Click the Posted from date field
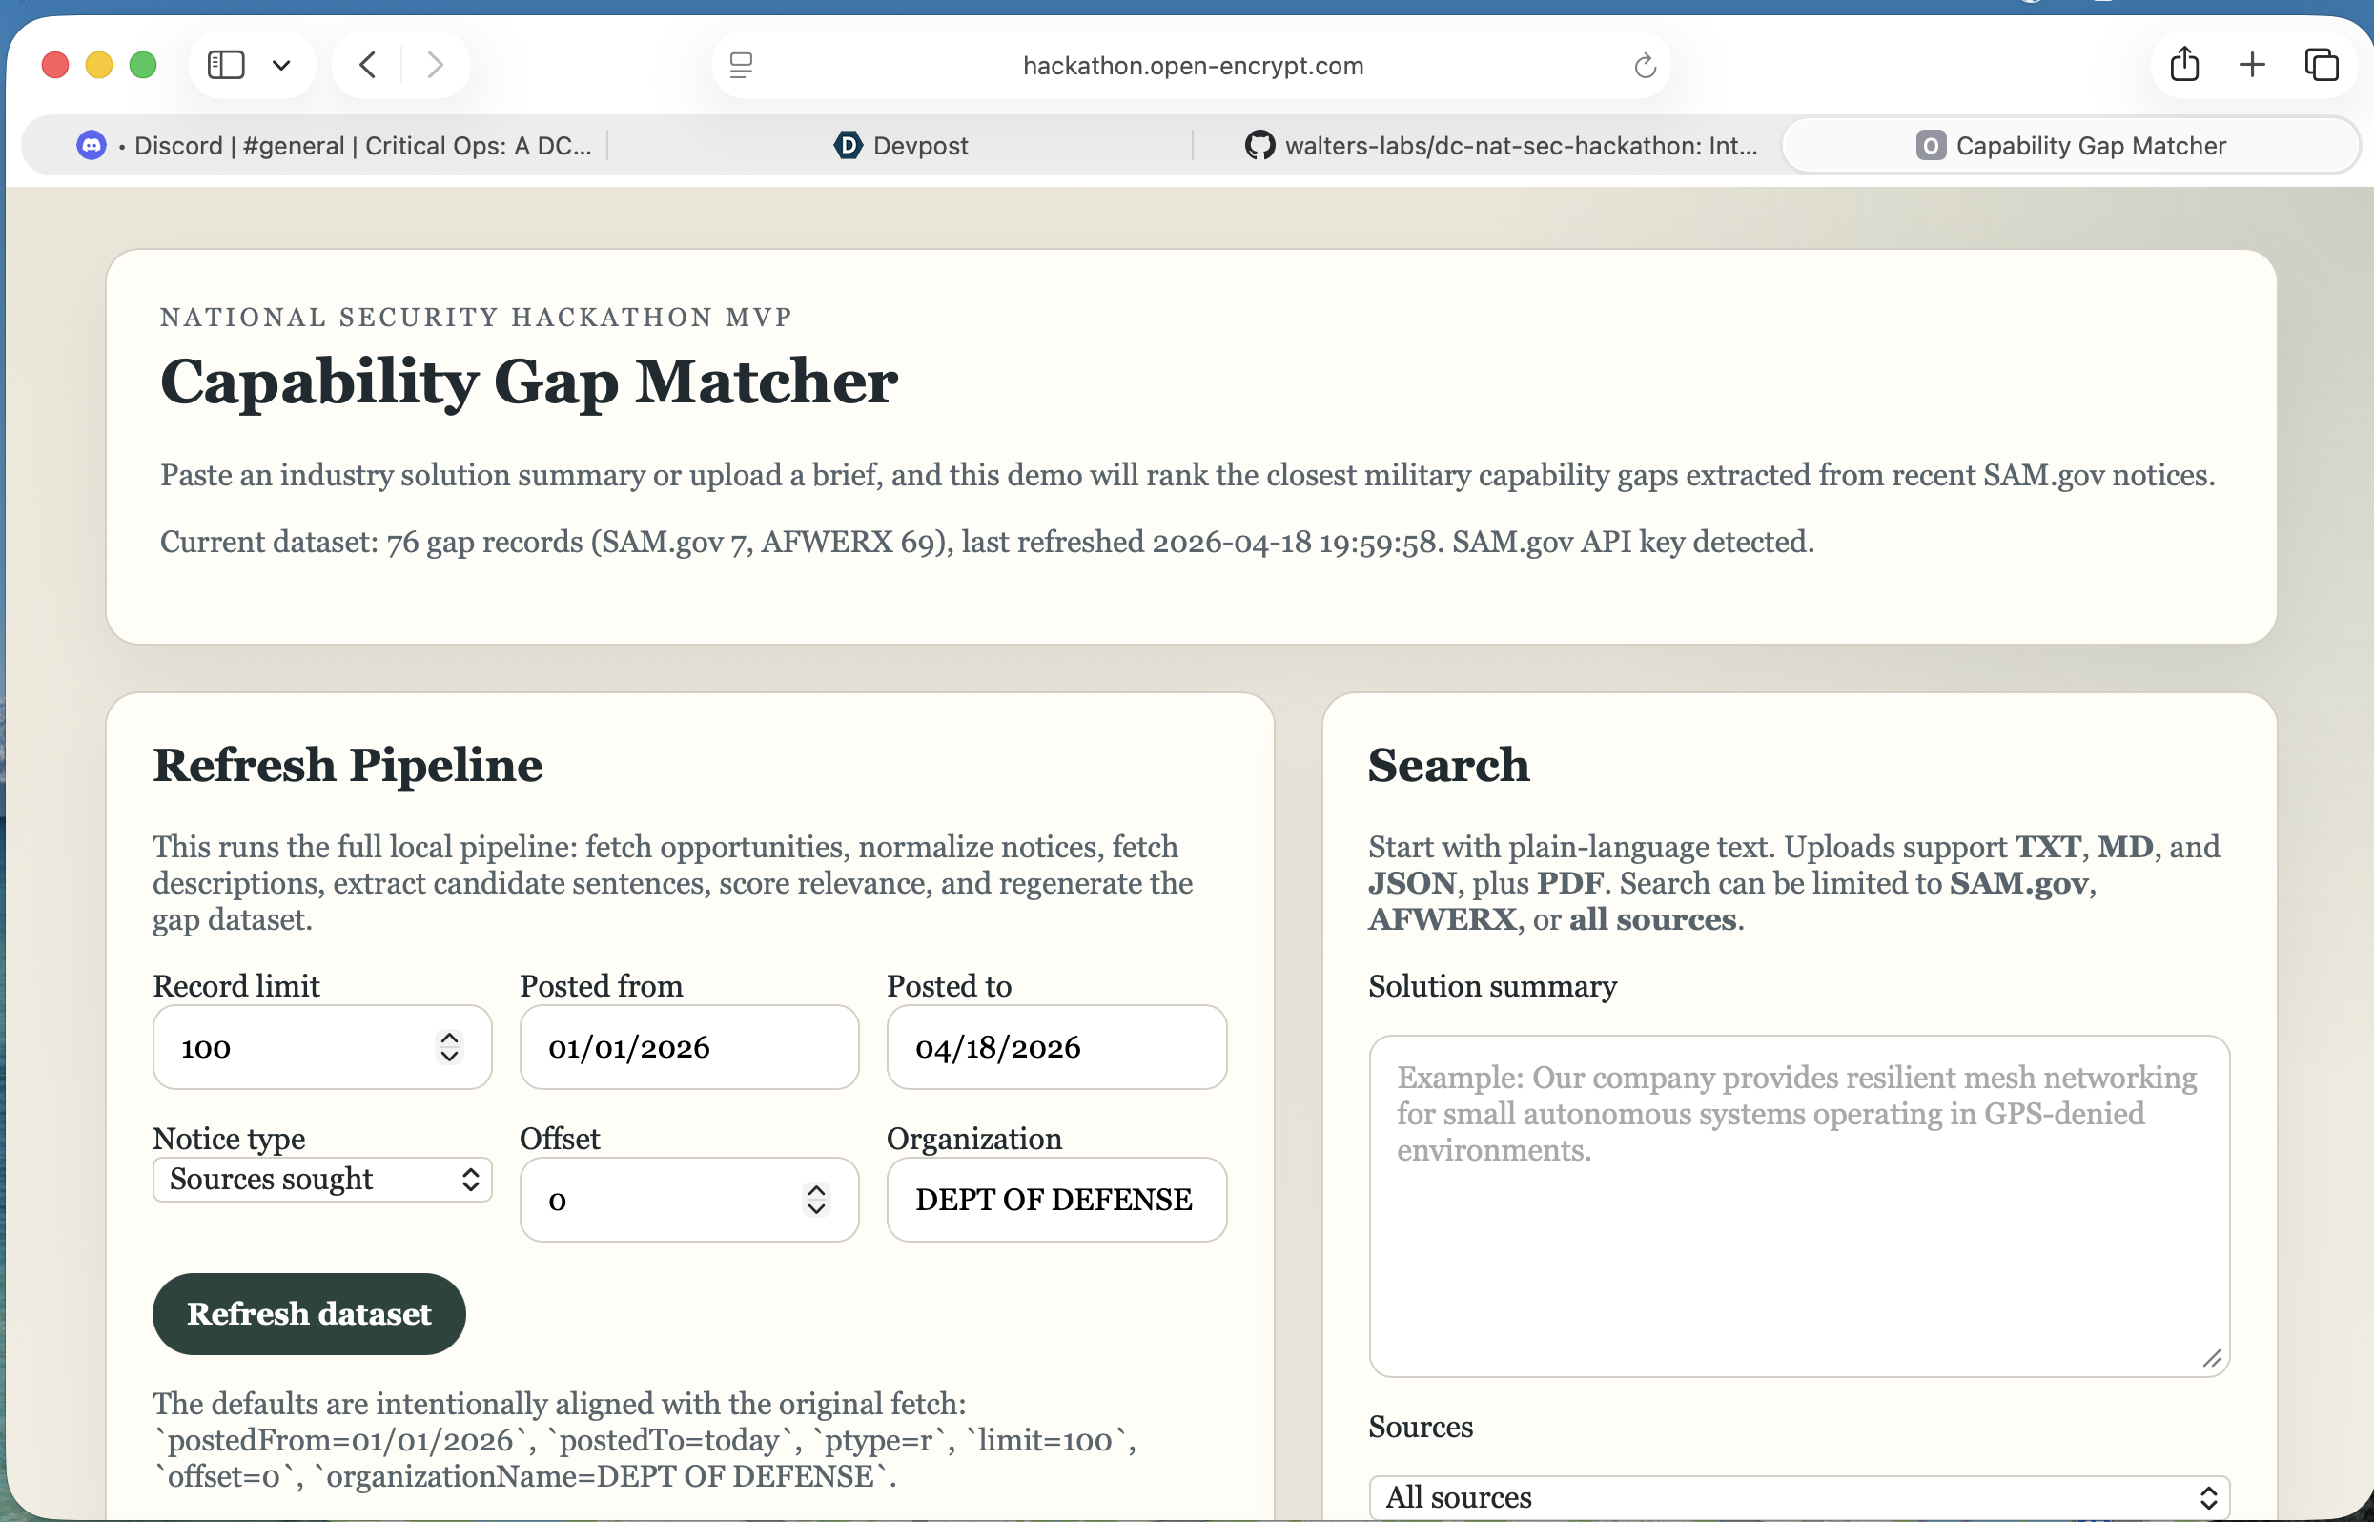The width and height of the screenshot is (2374, 1522). pos(688,1047)
